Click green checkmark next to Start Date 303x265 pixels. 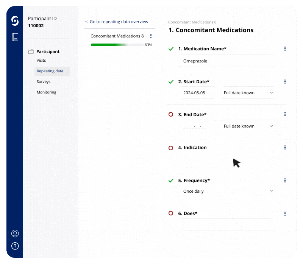[x=171, y=82]
